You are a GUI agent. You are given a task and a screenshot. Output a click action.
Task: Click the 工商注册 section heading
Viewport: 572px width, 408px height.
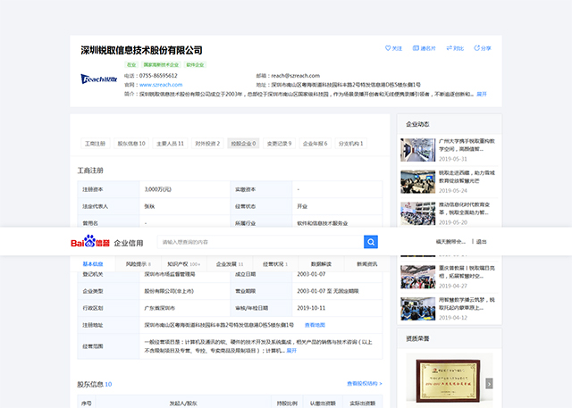coord(90,171)
